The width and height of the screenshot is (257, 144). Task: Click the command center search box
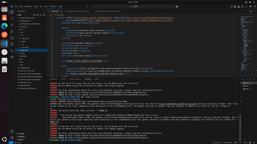(134, 7)
